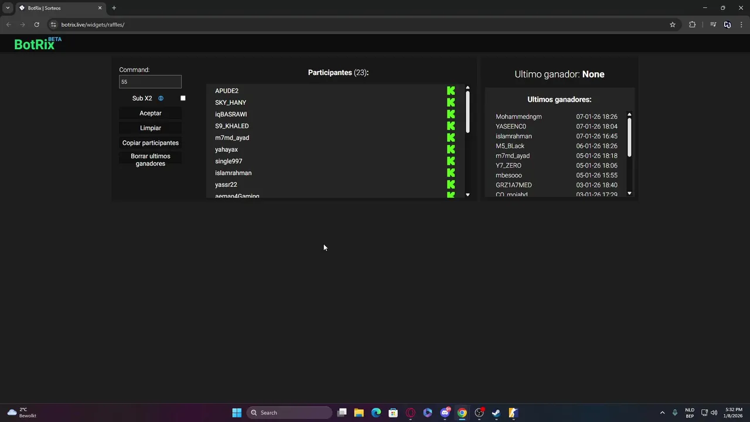Select winner entry YASEENC0
Image resolution: width=750 pixels, height=422 pixels.
click(511, 126)
